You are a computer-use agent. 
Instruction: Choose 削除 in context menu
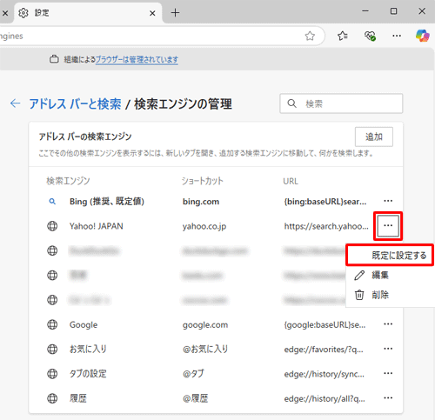(x=390, y=295)
